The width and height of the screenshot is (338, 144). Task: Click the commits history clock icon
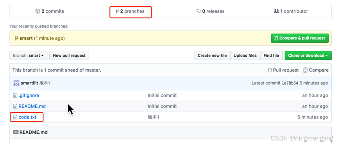tap(38, 11)
